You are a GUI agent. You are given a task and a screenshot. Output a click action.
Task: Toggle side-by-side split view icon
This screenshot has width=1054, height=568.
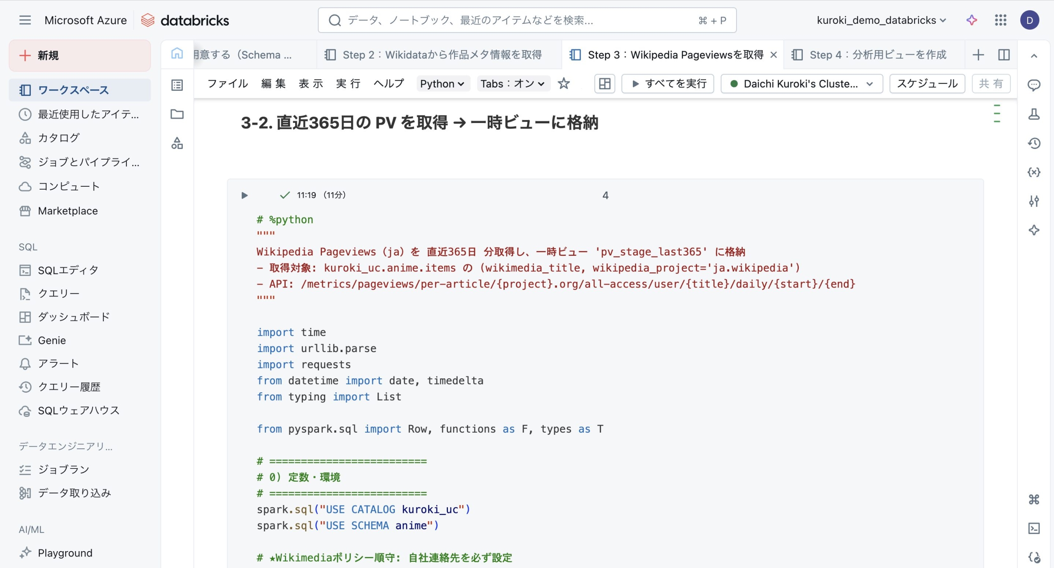(x=1004, y=55)
